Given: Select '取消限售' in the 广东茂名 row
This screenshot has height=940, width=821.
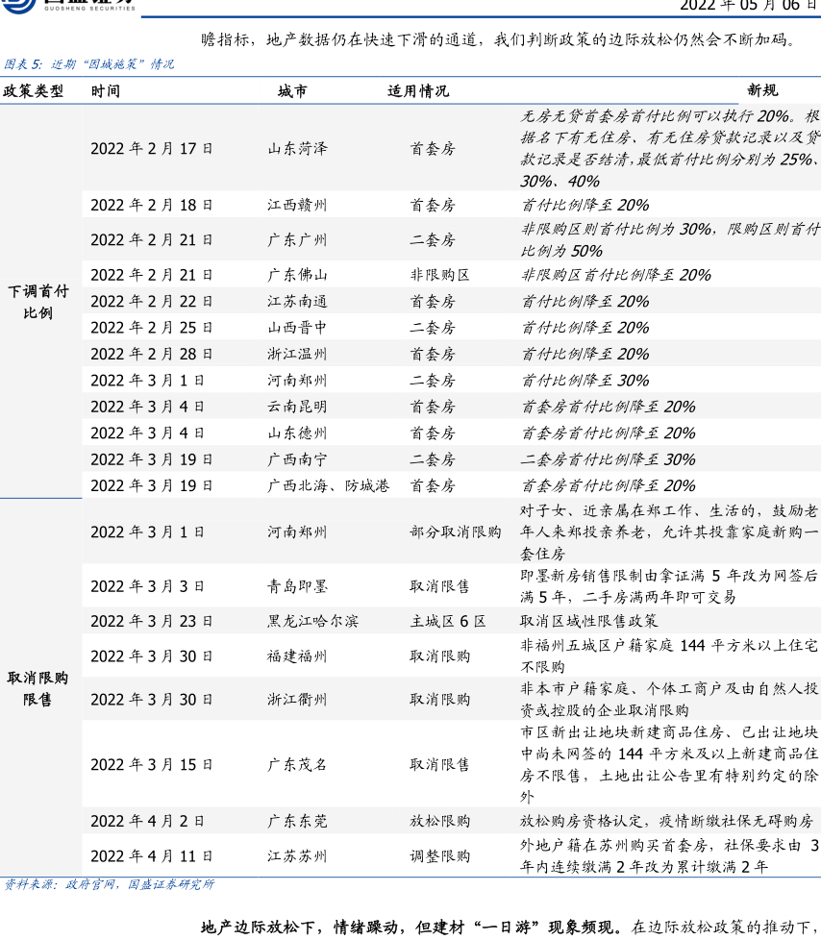Looking at the screenshot, I should coord(439,765).
